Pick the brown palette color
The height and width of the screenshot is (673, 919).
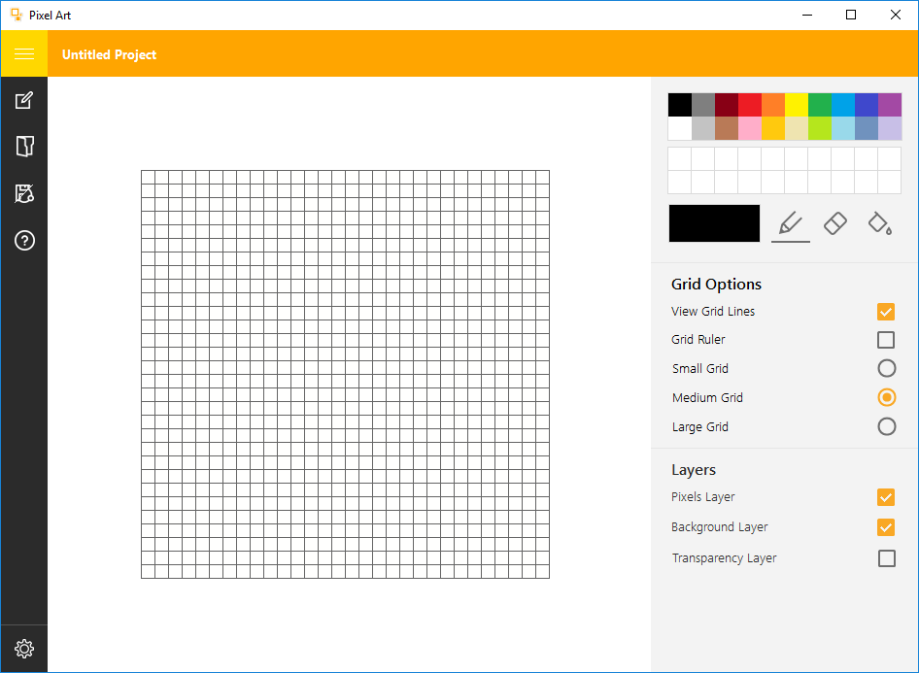click(727, 128)
